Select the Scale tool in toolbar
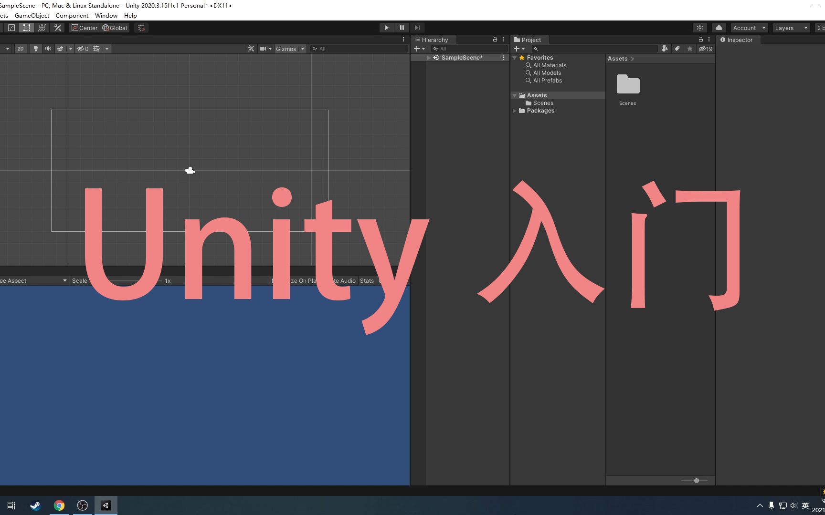The height and width of the screenshot is (515, 825). click(x=11, y=28)
